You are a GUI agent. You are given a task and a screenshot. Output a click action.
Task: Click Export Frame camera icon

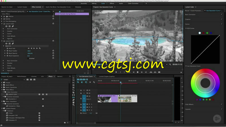(x=159, y=72)
